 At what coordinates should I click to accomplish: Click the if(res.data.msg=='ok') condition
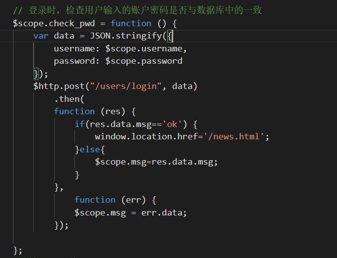[x=131, y=124]
